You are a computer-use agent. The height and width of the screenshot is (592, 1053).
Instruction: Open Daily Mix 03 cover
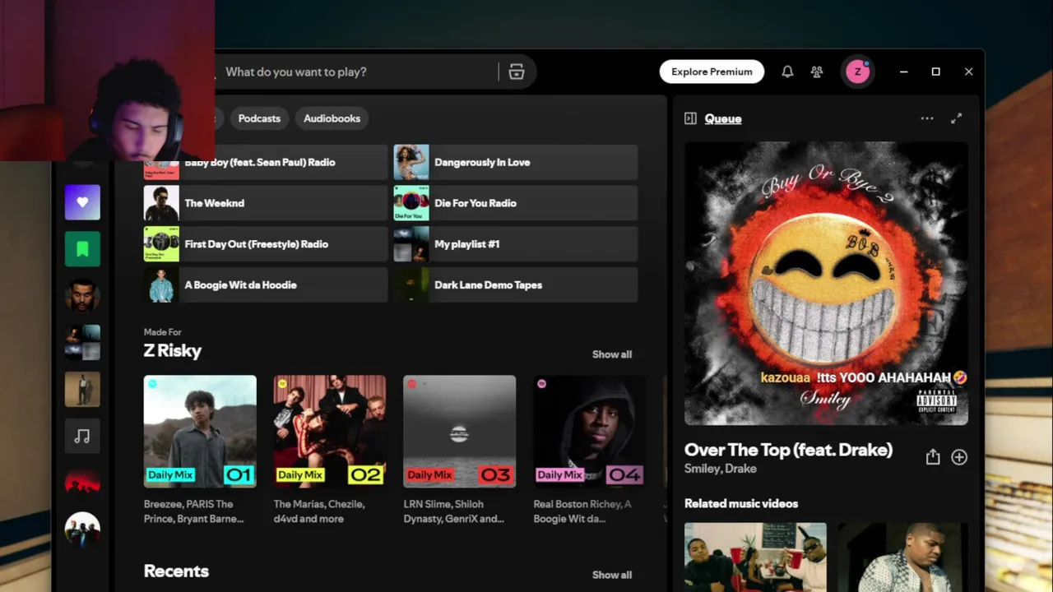click(460, 432)
